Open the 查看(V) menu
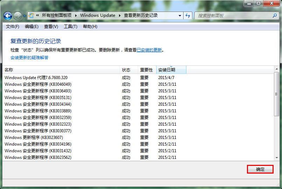The image size is (282, 189). [51, 27]
